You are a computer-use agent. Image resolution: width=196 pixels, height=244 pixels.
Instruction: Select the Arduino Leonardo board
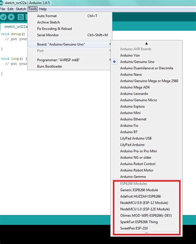pos(147,93)
